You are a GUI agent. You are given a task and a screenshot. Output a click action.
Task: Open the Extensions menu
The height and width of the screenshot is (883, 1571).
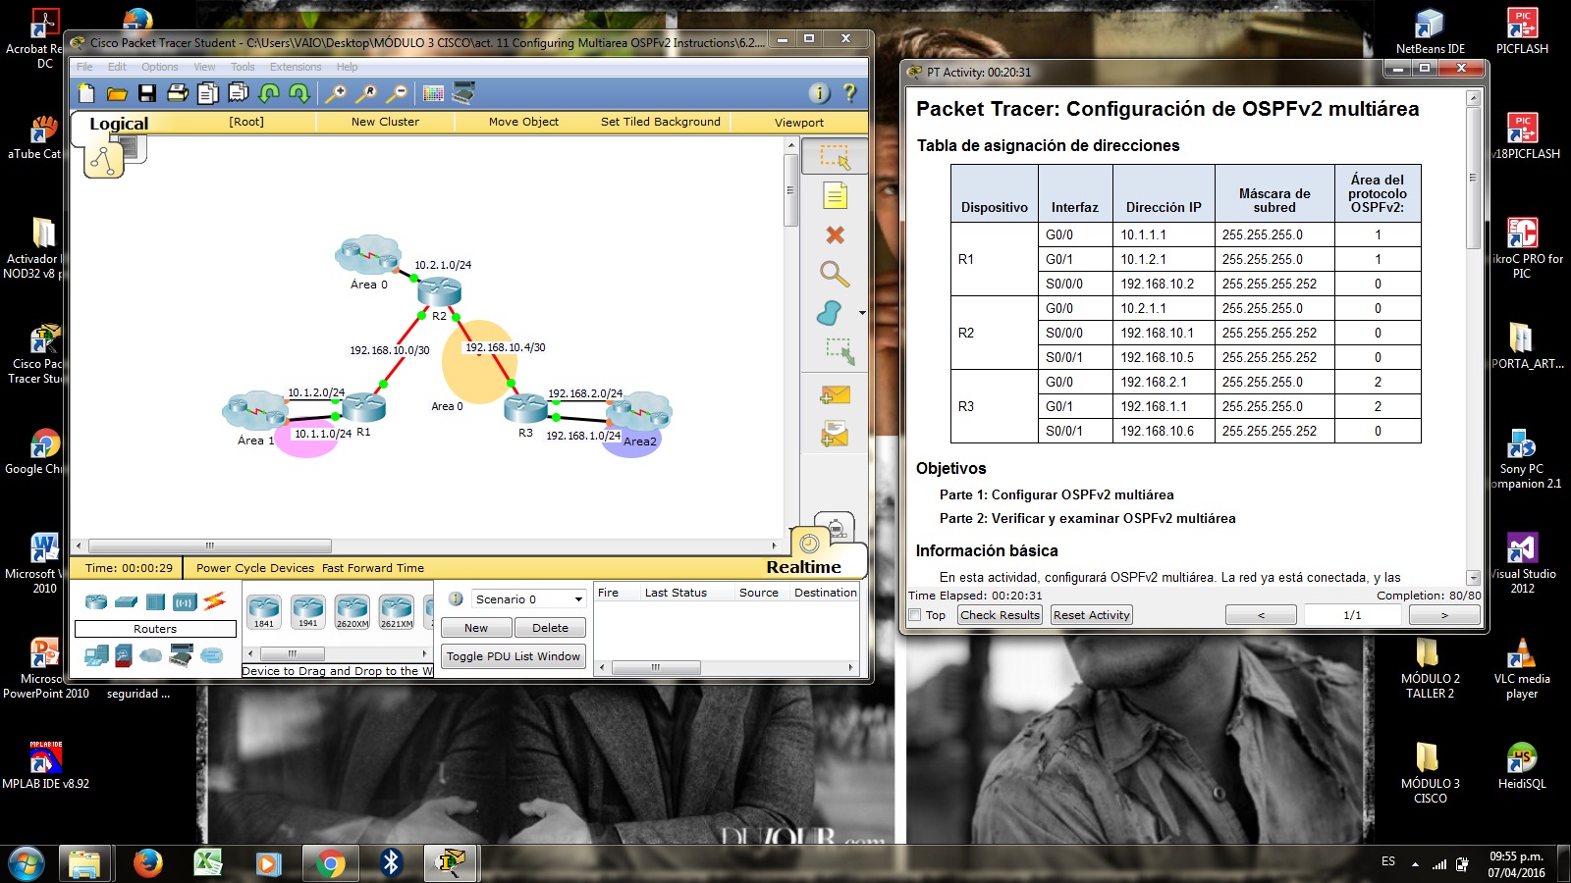[x=296, y=67]
